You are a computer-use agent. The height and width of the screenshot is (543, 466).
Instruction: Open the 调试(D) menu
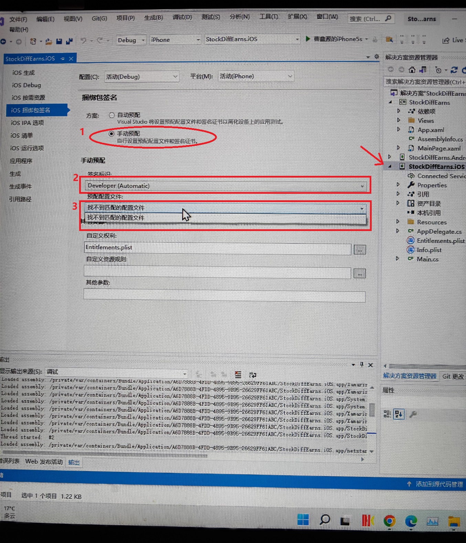click(182, 17)
